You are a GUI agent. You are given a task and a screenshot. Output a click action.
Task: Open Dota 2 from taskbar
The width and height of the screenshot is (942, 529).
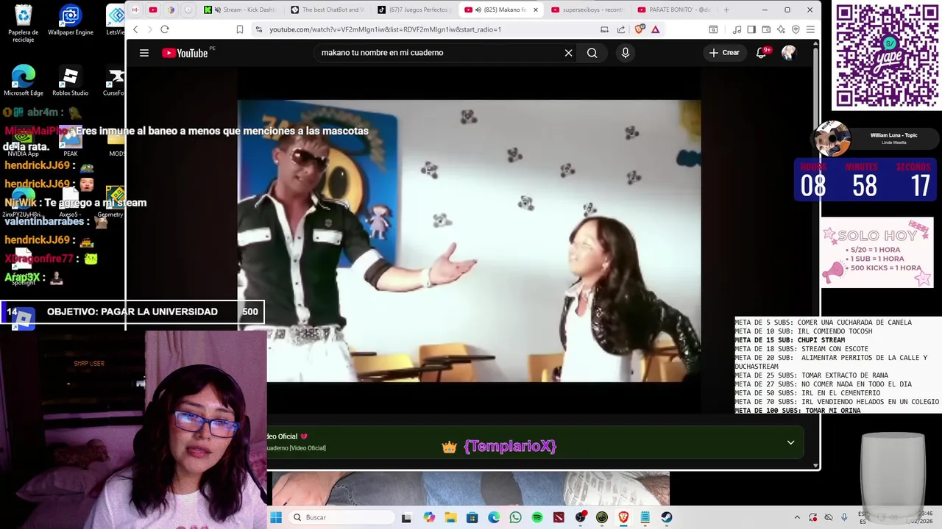(x=559, y=517)
